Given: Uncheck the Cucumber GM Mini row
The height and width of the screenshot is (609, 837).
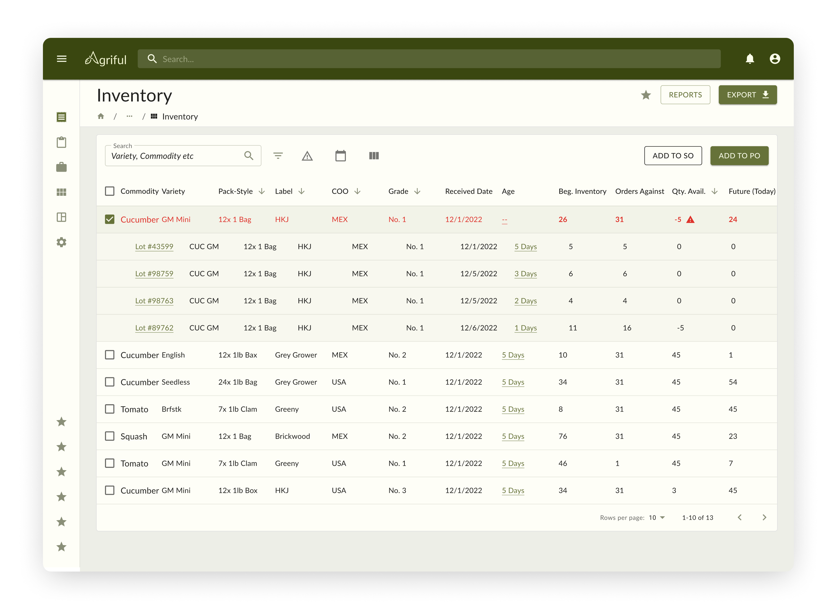Looking at the screenshot, I should [110, 219].
